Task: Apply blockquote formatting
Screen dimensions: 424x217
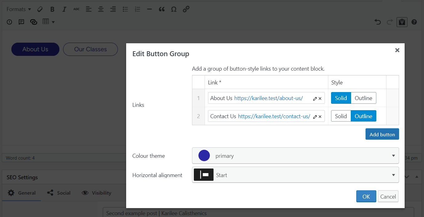Action: (x=162, y=9)
